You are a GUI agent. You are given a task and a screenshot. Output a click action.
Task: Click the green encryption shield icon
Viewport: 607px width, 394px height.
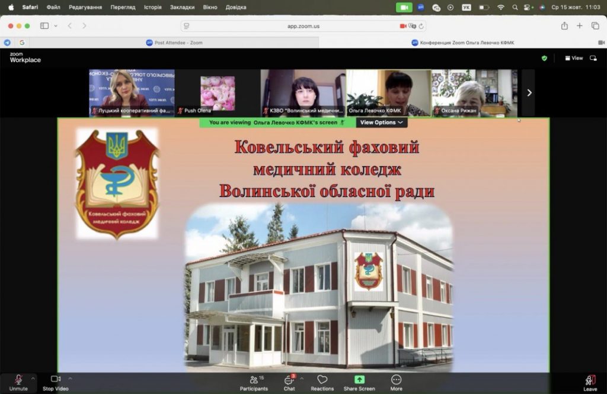tap(544, 58)
